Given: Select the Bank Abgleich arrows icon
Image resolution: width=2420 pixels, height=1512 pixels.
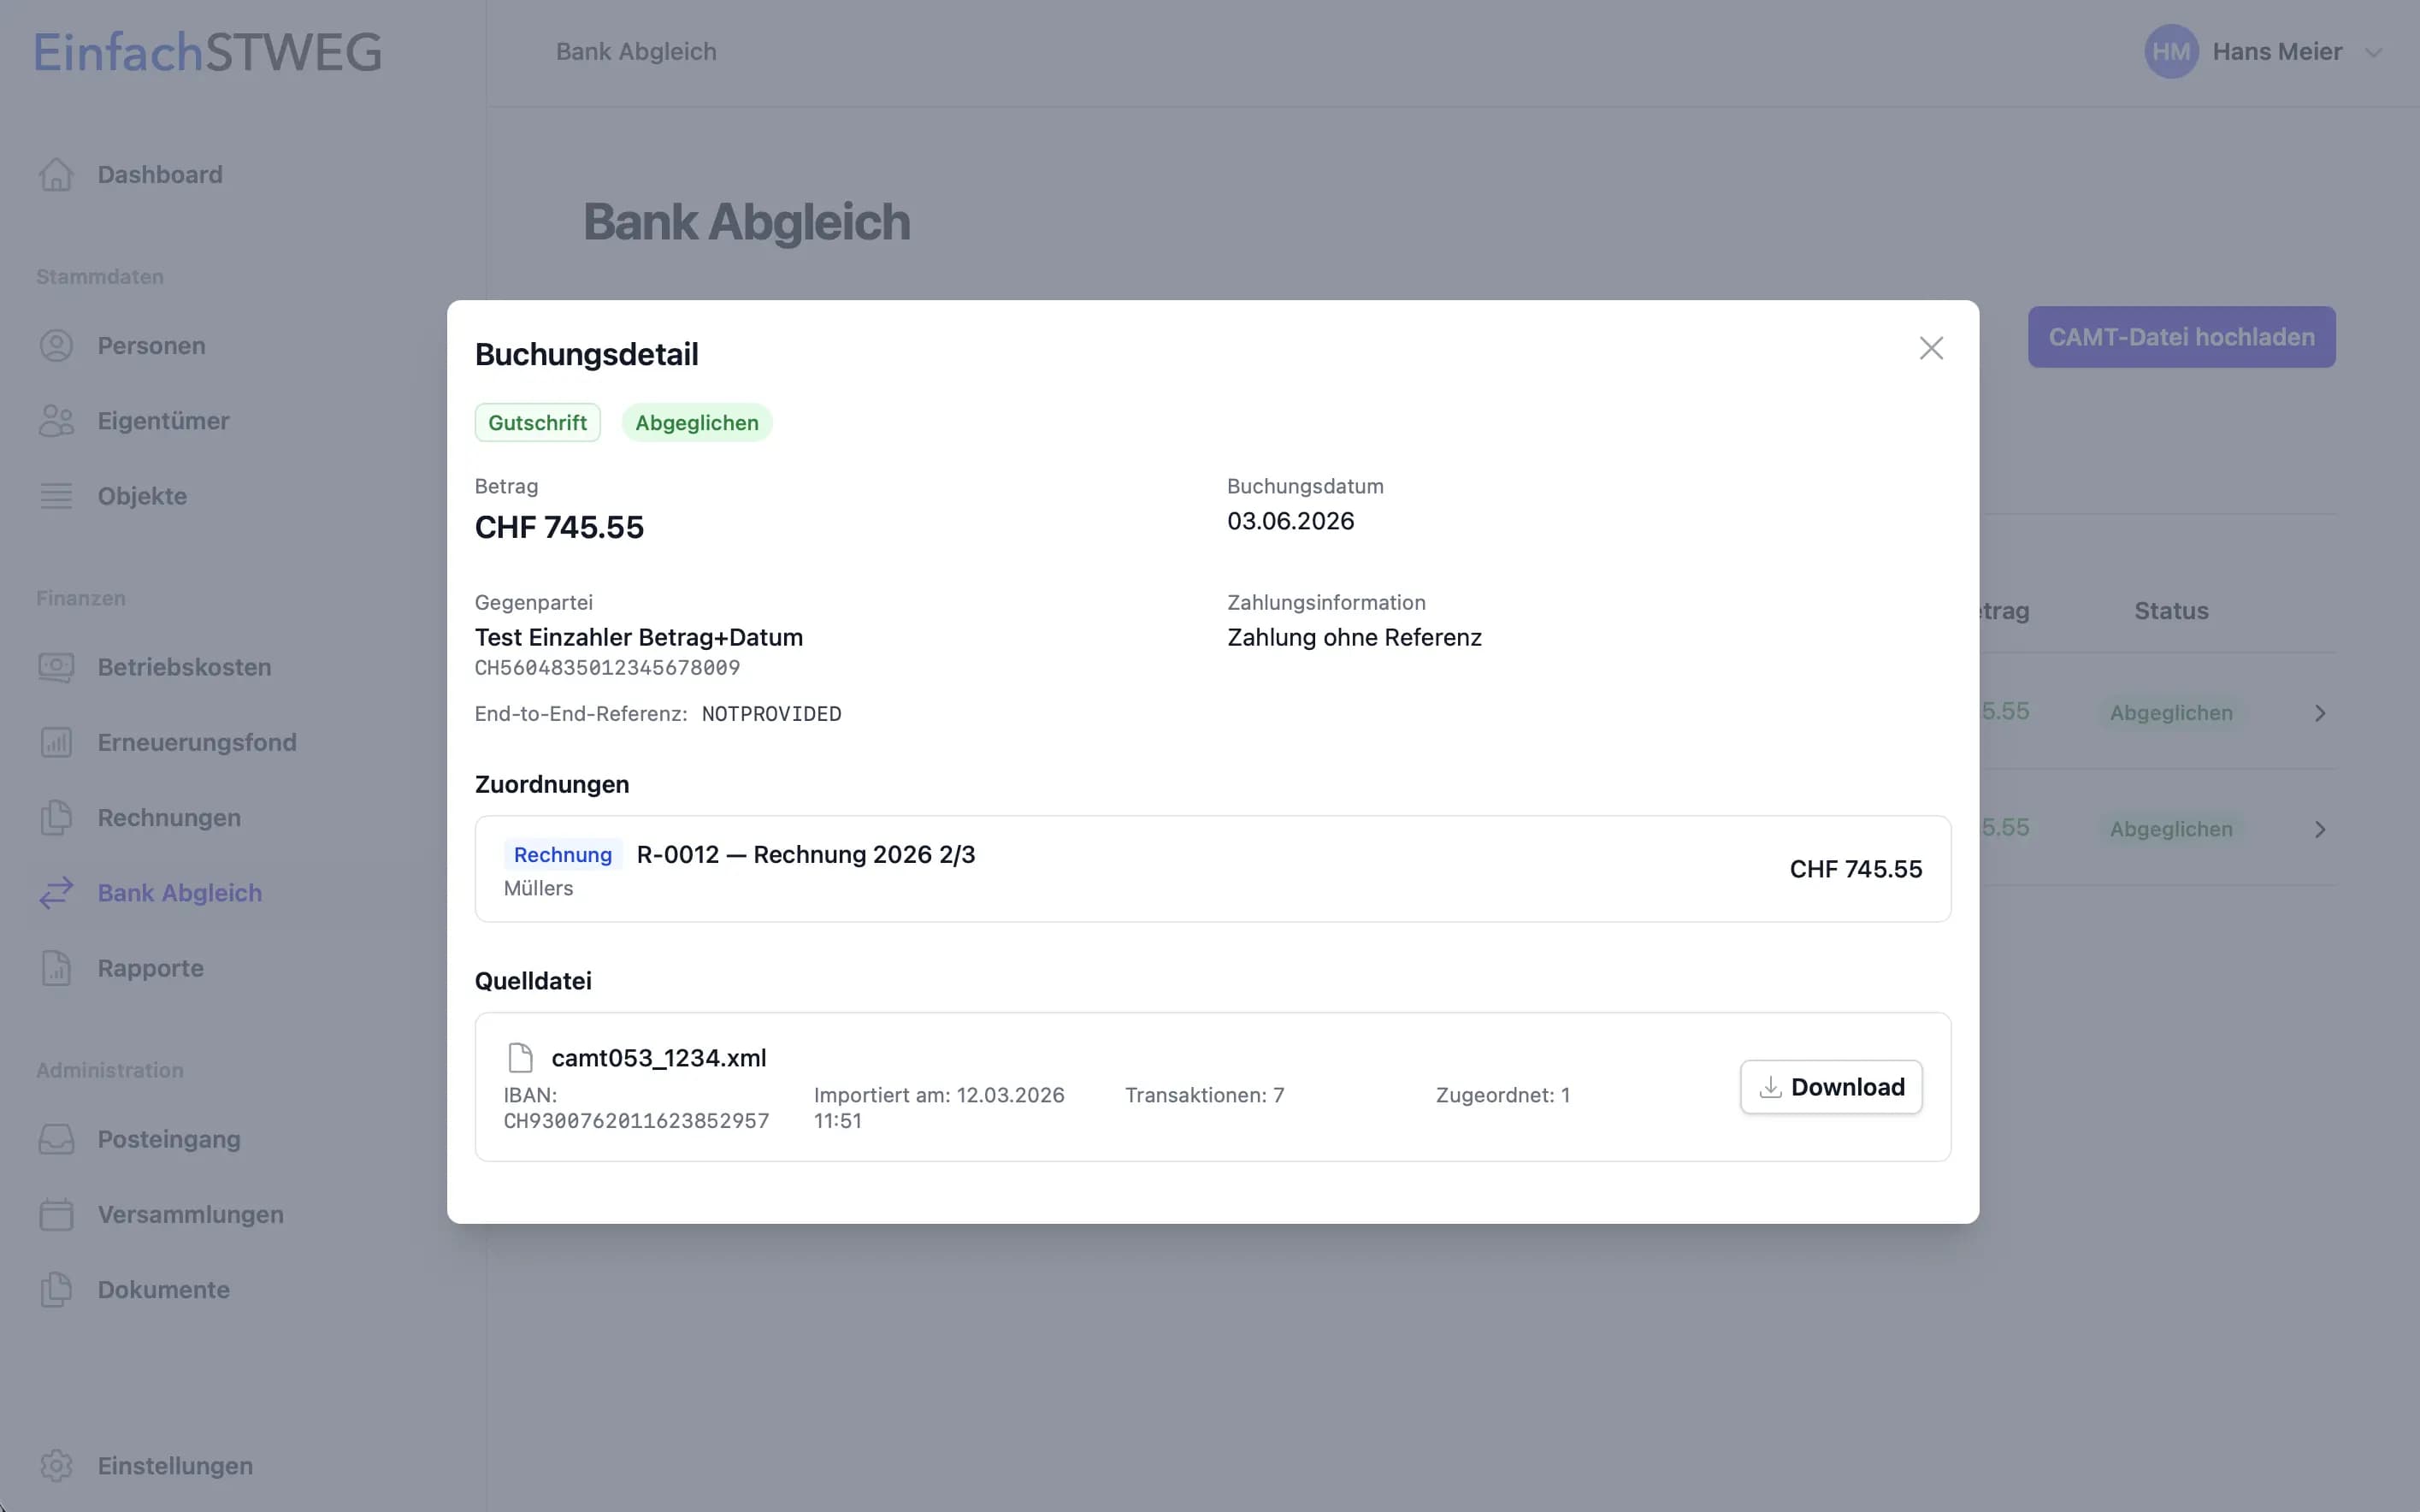Looking at the screenshot, I should [x=57, y=892].
